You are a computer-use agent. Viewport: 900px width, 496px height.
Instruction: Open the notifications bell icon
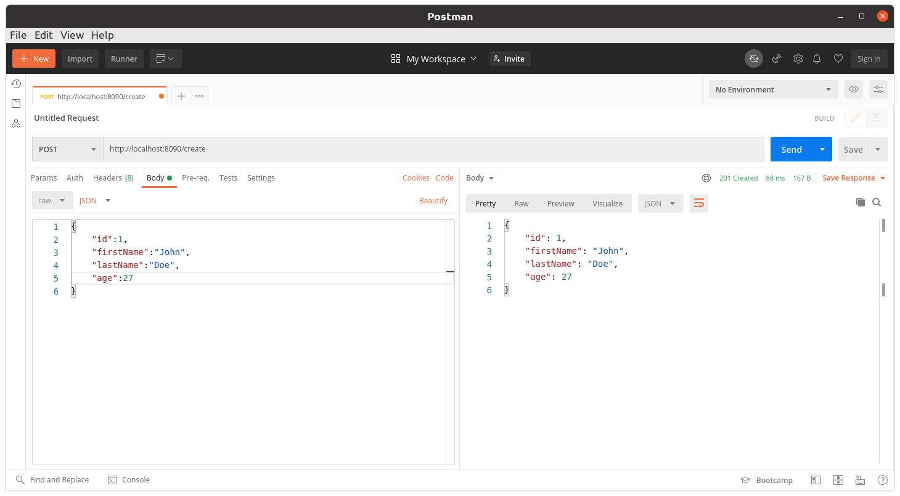click(x=817, y=59)
